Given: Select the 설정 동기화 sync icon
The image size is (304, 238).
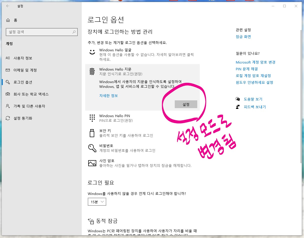Looking at the screenshot, I should (x=8, y=118).
